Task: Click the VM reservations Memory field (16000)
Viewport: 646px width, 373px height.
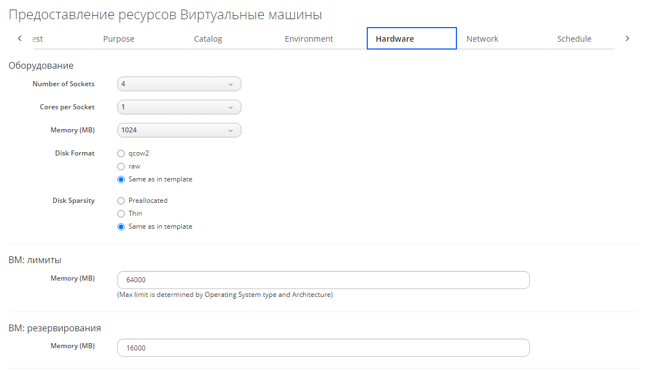Action: pos(323,348)
